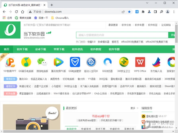Open a new tab with plus button
The image size is (178, 133).
click(x=52, y=5)
